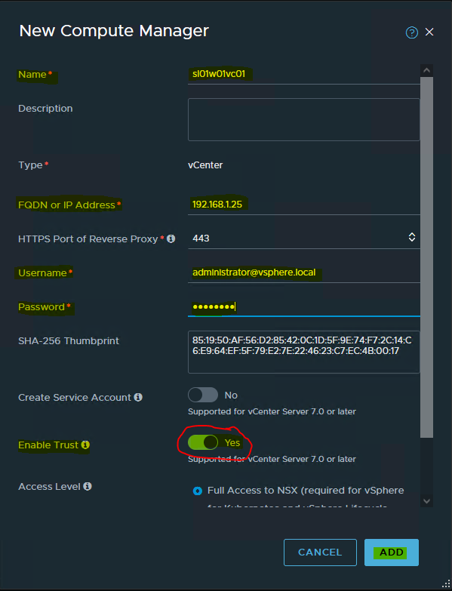The image size is (452, 591).
Task: Click the ADD button
Action: tap(392, 553)
